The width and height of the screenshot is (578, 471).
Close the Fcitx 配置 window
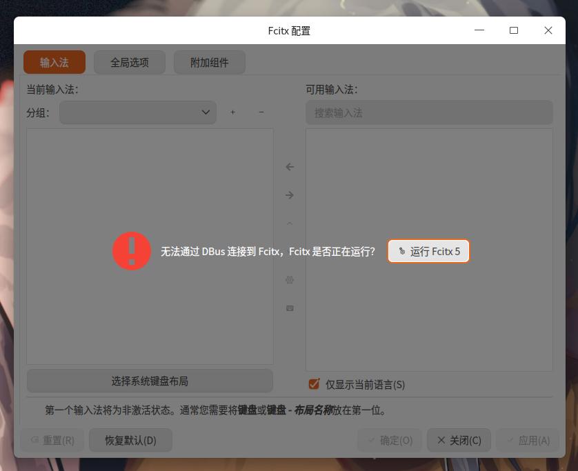(548, 30)
